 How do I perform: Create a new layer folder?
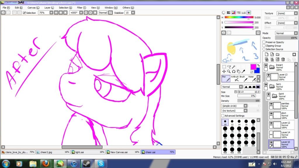[x=278, y=54]
